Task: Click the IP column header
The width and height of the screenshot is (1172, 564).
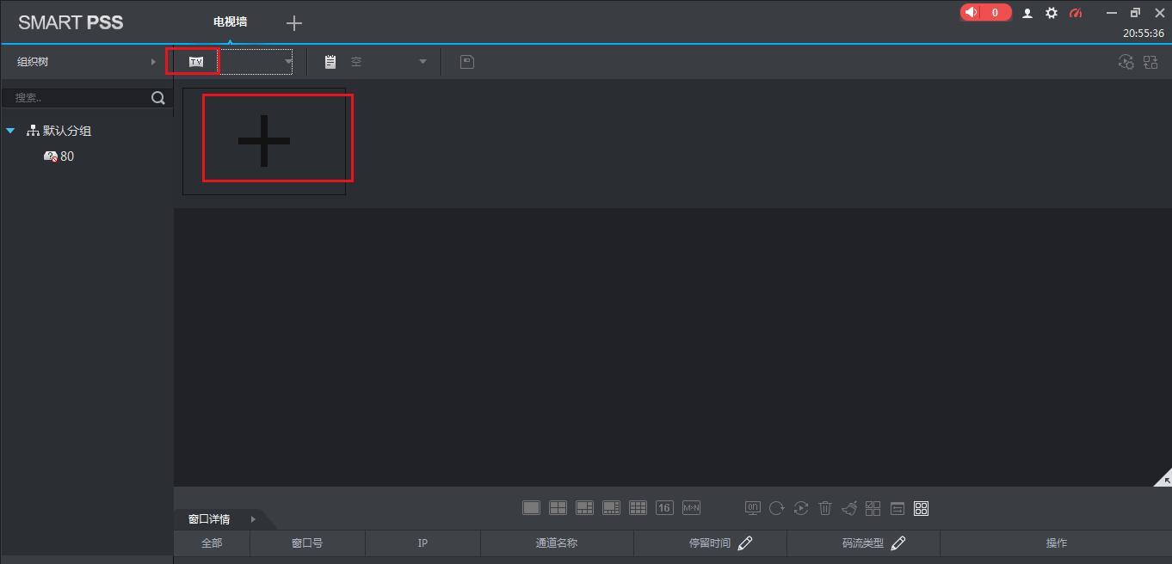Action: coord(423,543)
